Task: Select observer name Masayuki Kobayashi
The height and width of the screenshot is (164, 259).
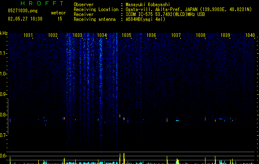Action: (x=148, y=5)
